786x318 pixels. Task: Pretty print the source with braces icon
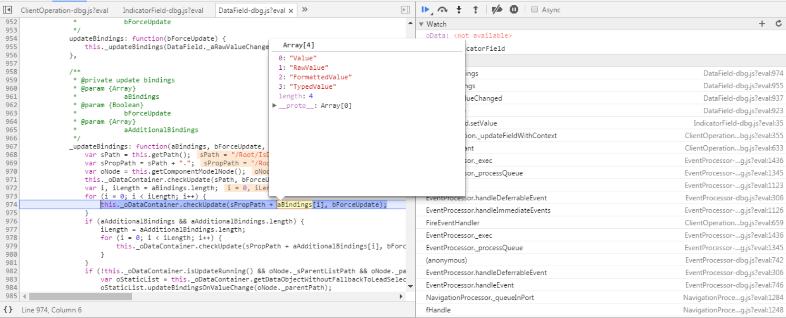pyautogui.click(x=8, y=309)
